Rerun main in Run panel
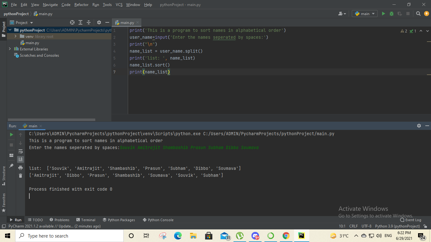 (x=11, y=135)
